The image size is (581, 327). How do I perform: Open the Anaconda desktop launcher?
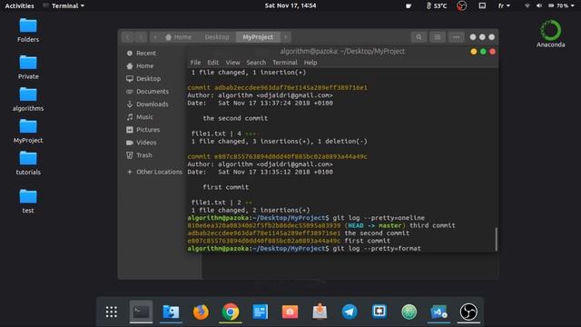click(x=551, y=34)
